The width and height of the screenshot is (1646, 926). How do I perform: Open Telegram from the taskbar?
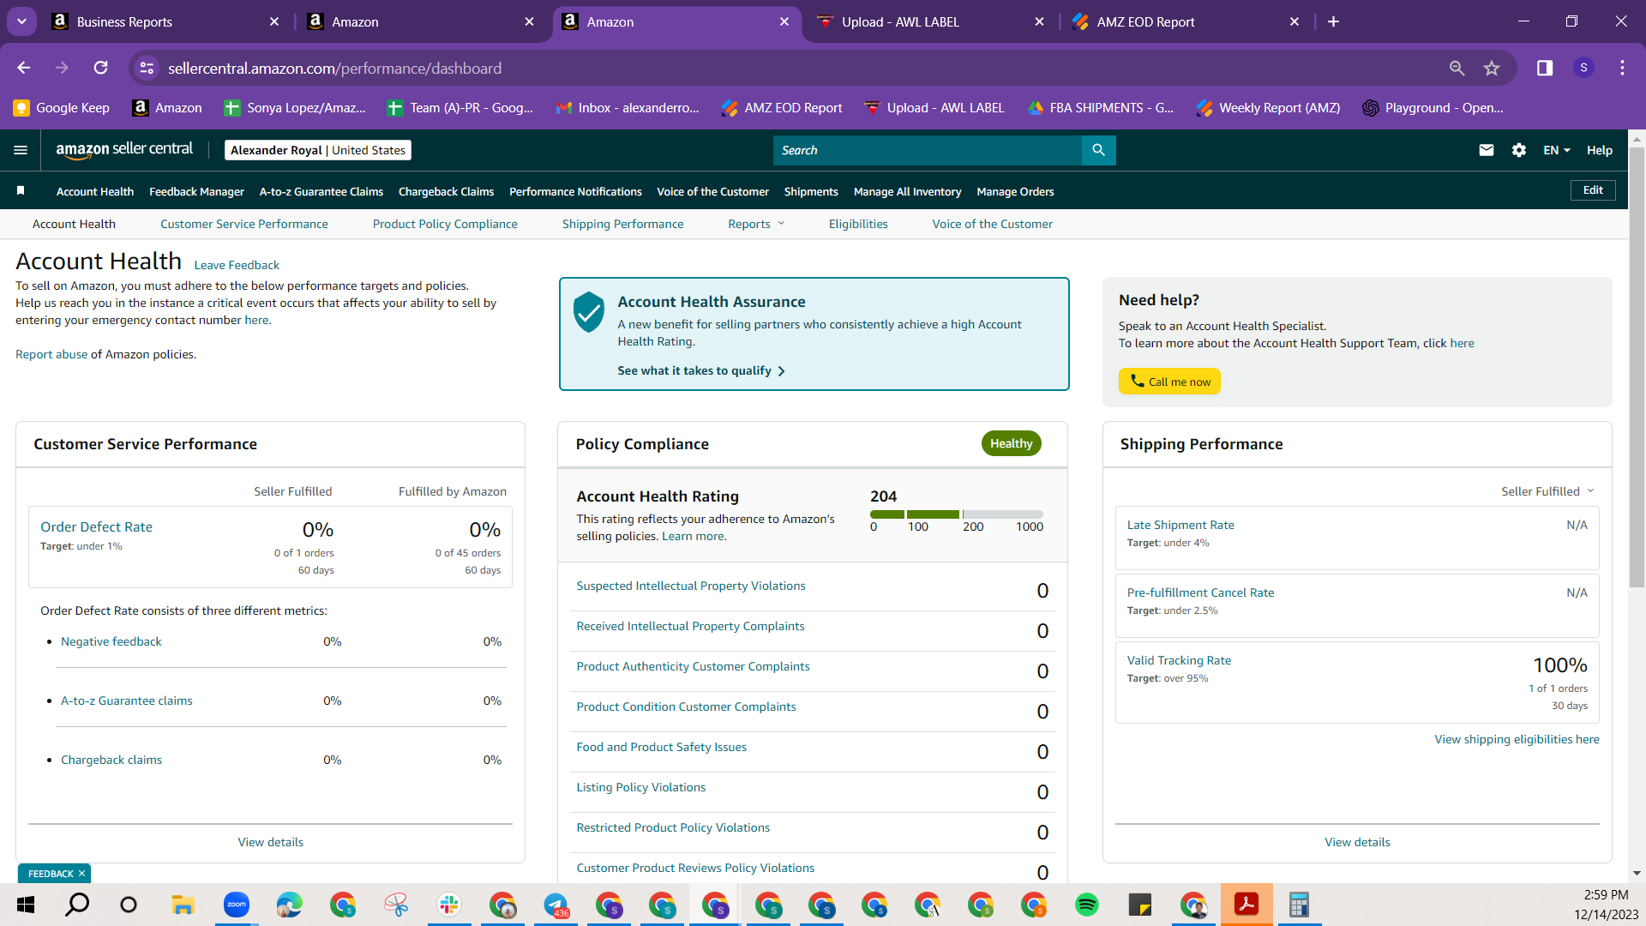(556, 905)
